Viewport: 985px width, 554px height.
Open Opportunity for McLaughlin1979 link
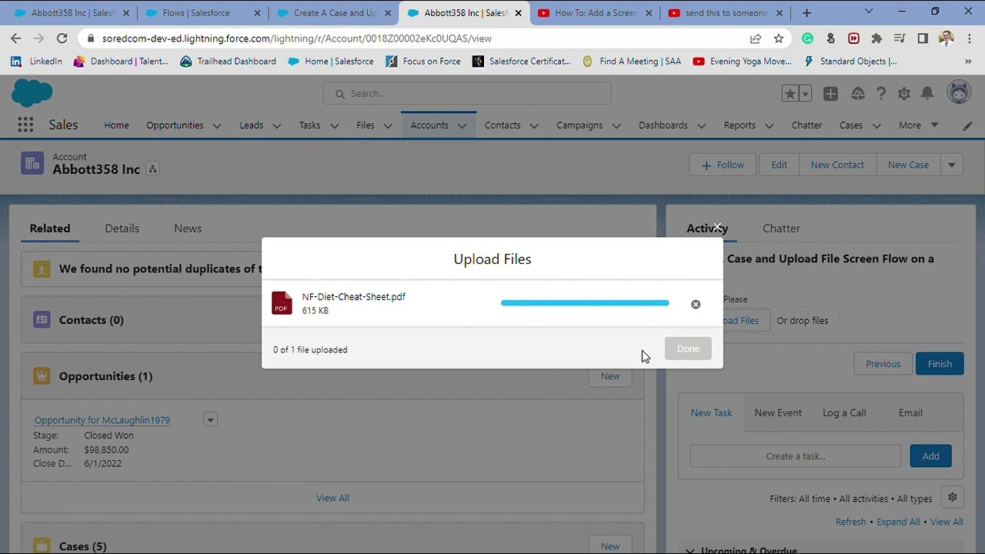[x=102, y=420]
